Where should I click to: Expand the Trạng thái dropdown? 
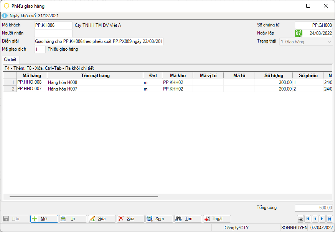pyautogui.click(x=330, y=41)
